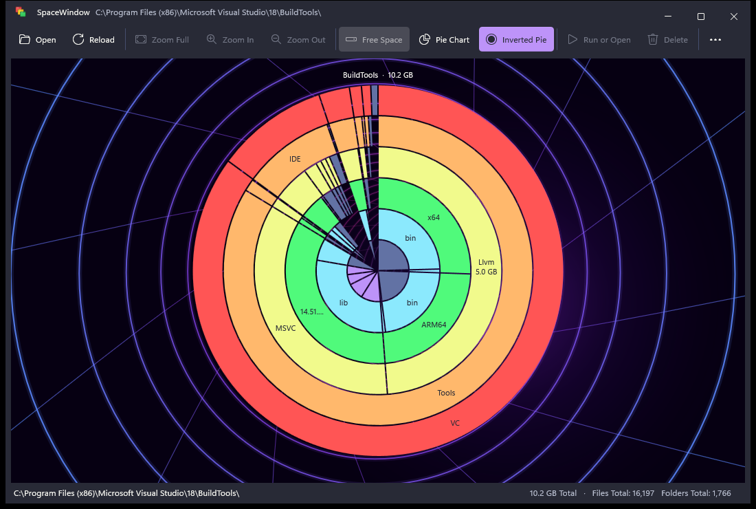Open the three-dot more options menu
756x509 pixels.
click(715, 40)
